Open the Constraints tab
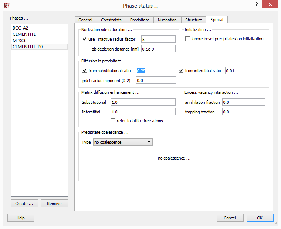The width and height of the screenshot is (281, 229). (x=111, y=20)
